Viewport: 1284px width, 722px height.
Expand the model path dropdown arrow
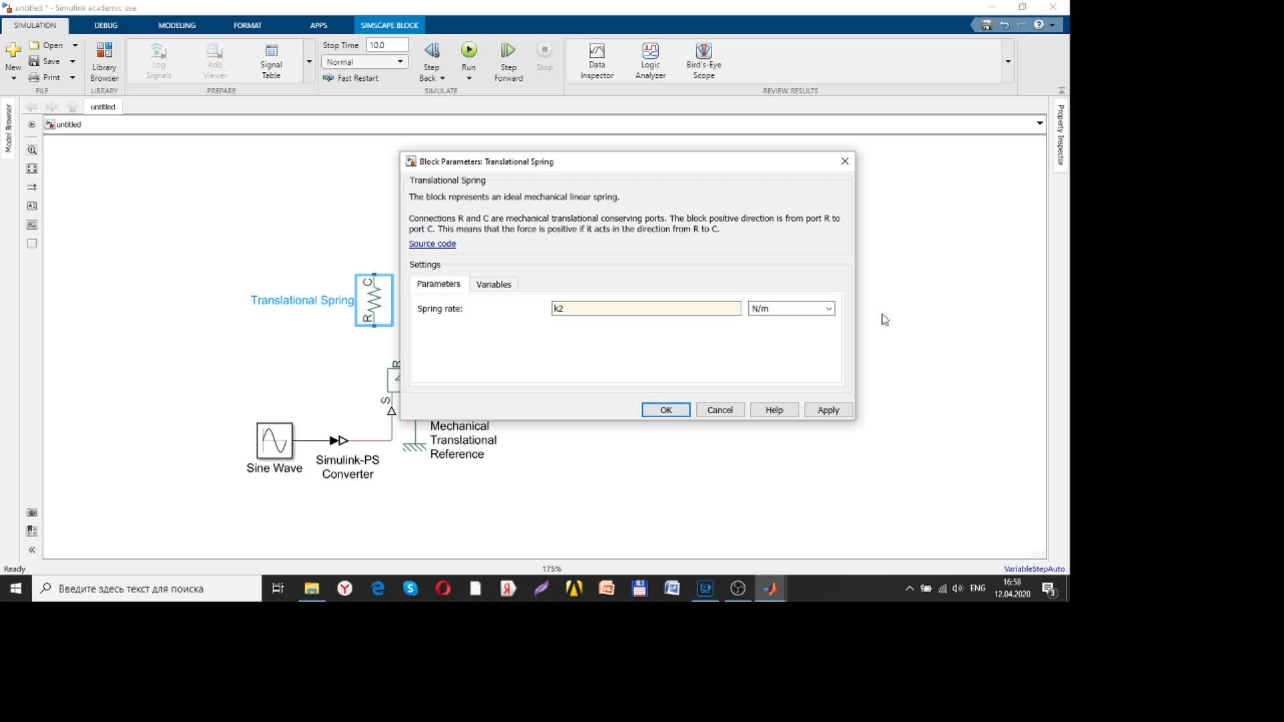click(x=1039, y=123)
